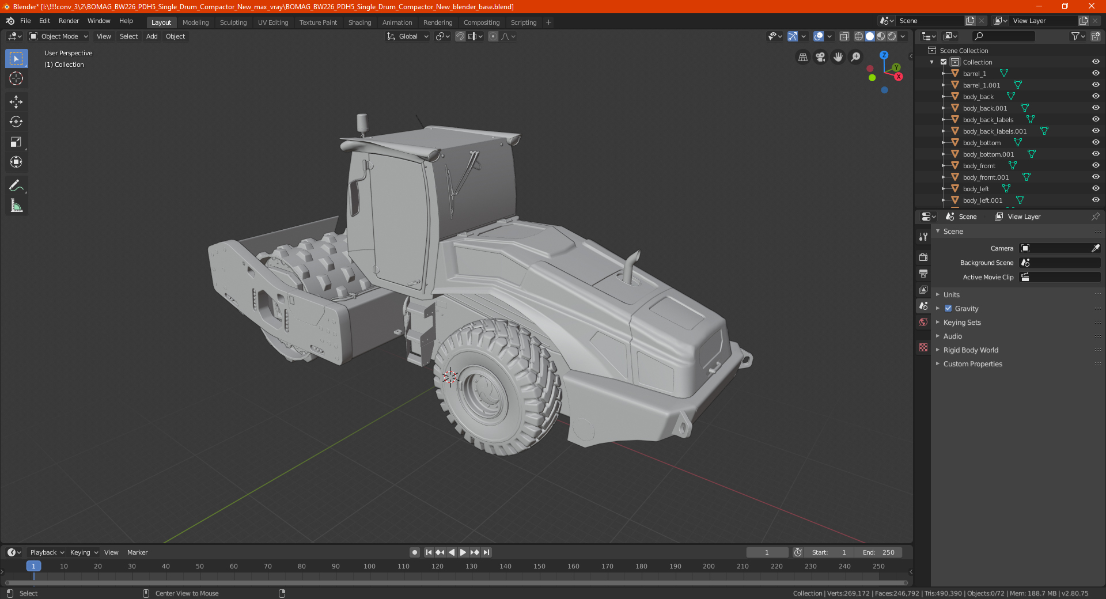This screenshot has width=1106, height=599.
Task: Hide body_left.001 object in viewport
Action: coord(1096,200)
